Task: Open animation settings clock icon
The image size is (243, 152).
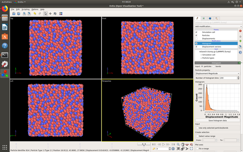Action: (x=173, y=149)
